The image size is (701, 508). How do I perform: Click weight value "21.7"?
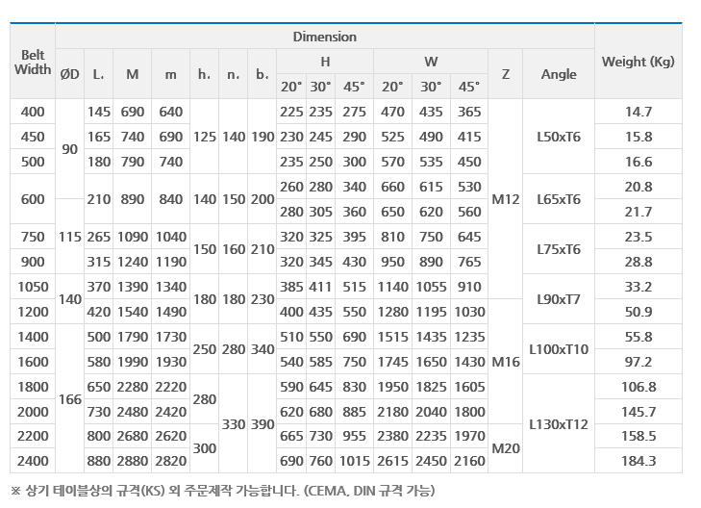tap(638, 212)
